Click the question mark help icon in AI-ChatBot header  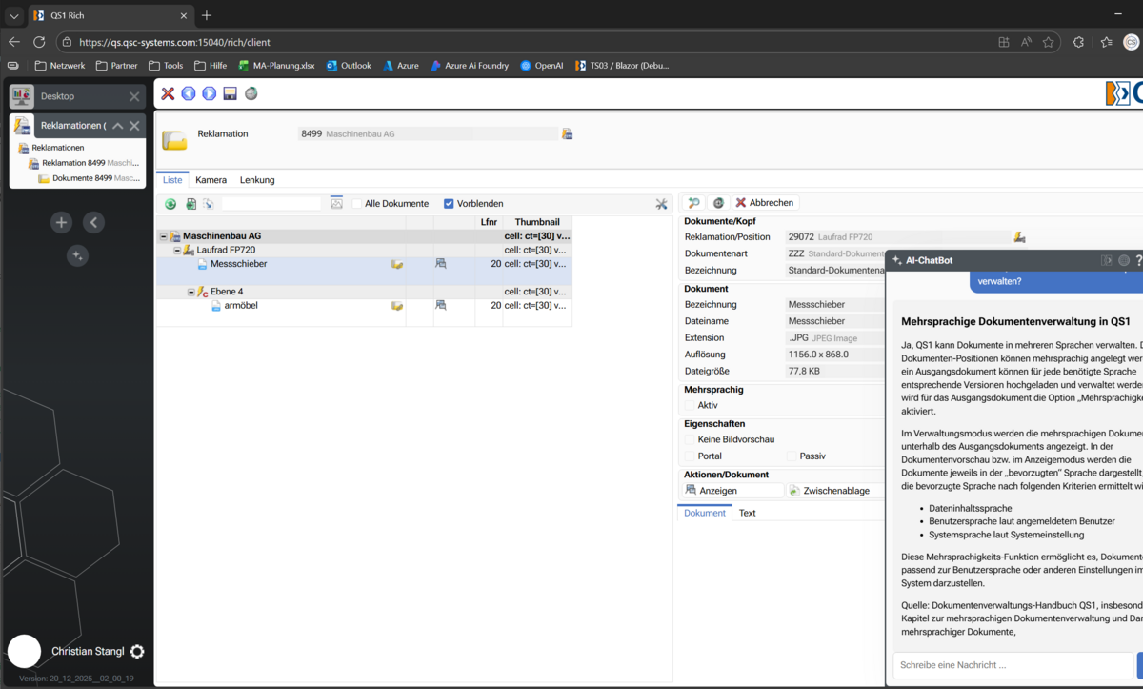point(1138,260)
